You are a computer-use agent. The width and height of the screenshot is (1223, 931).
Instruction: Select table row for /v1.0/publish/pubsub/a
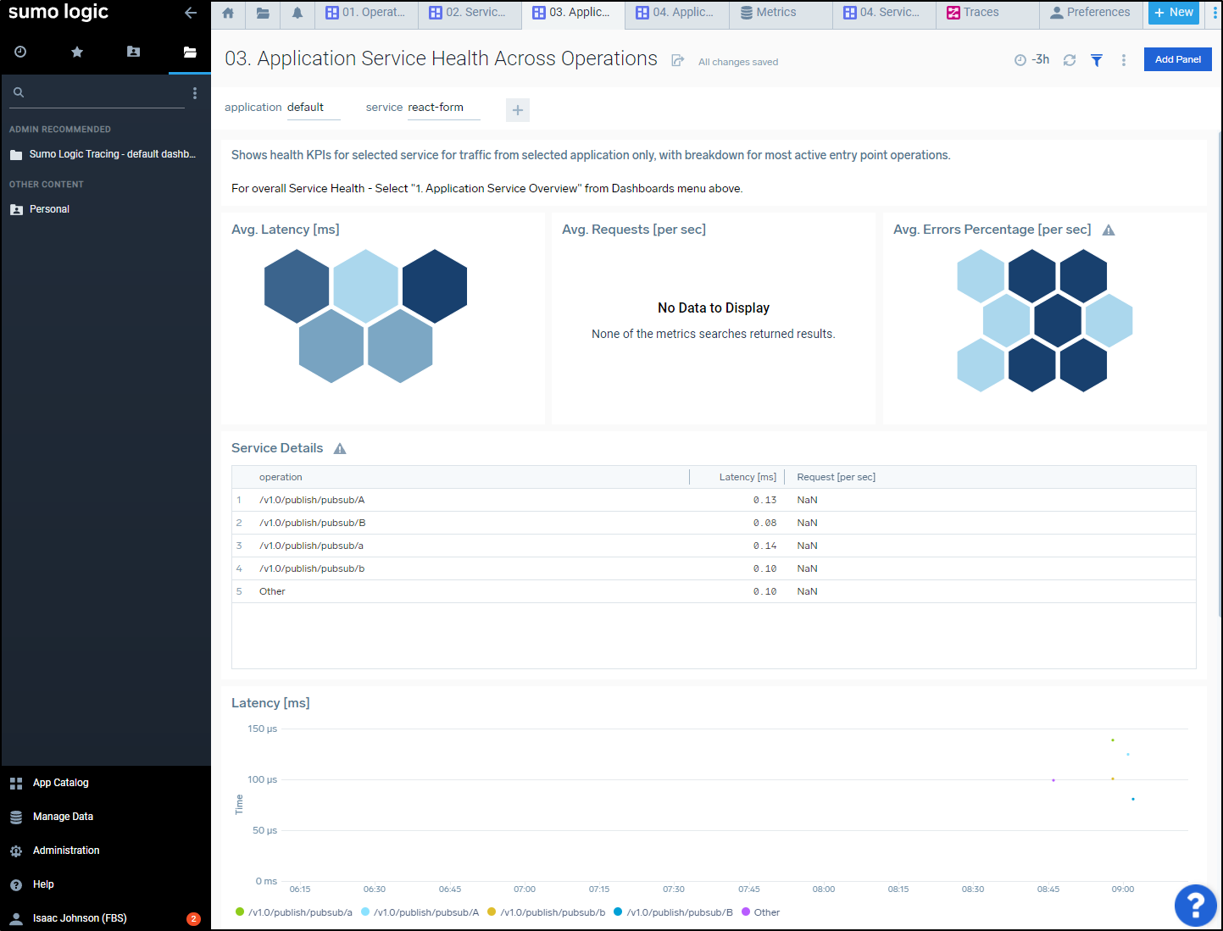tap(714, 546)
